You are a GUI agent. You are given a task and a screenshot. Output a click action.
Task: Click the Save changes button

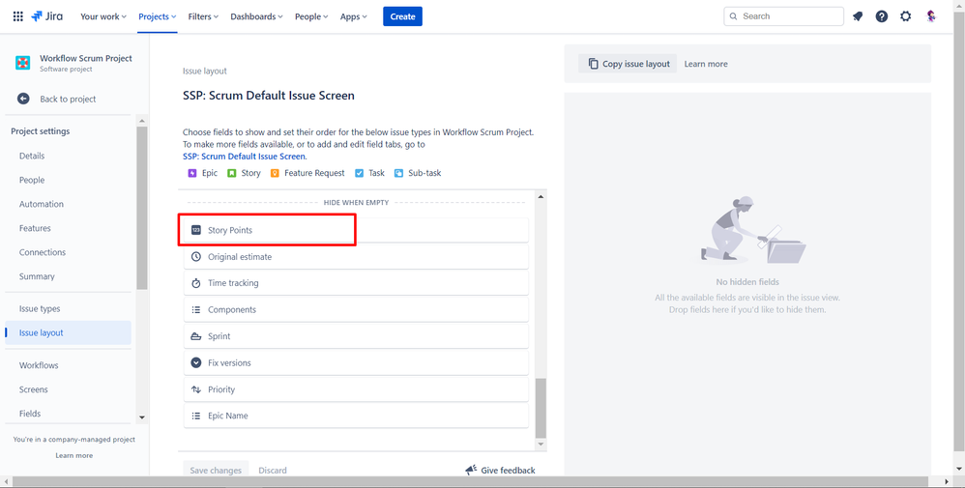[216, 471]
